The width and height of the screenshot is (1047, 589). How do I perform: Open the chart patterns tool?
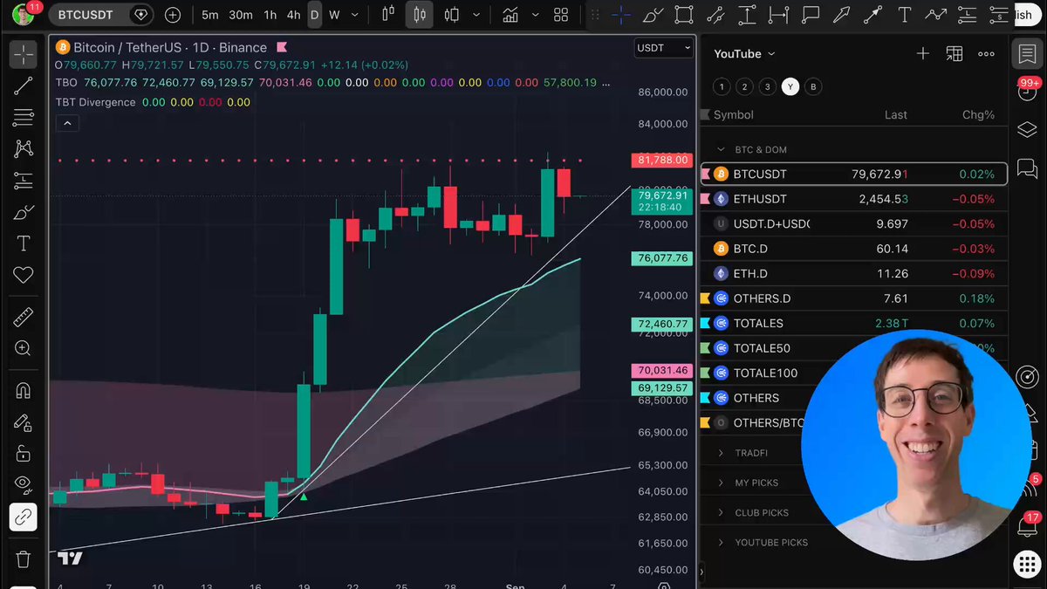pyautogui.click(x=24, y=149)
